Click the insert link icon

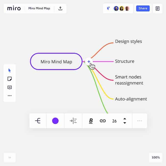click(103, 121)
